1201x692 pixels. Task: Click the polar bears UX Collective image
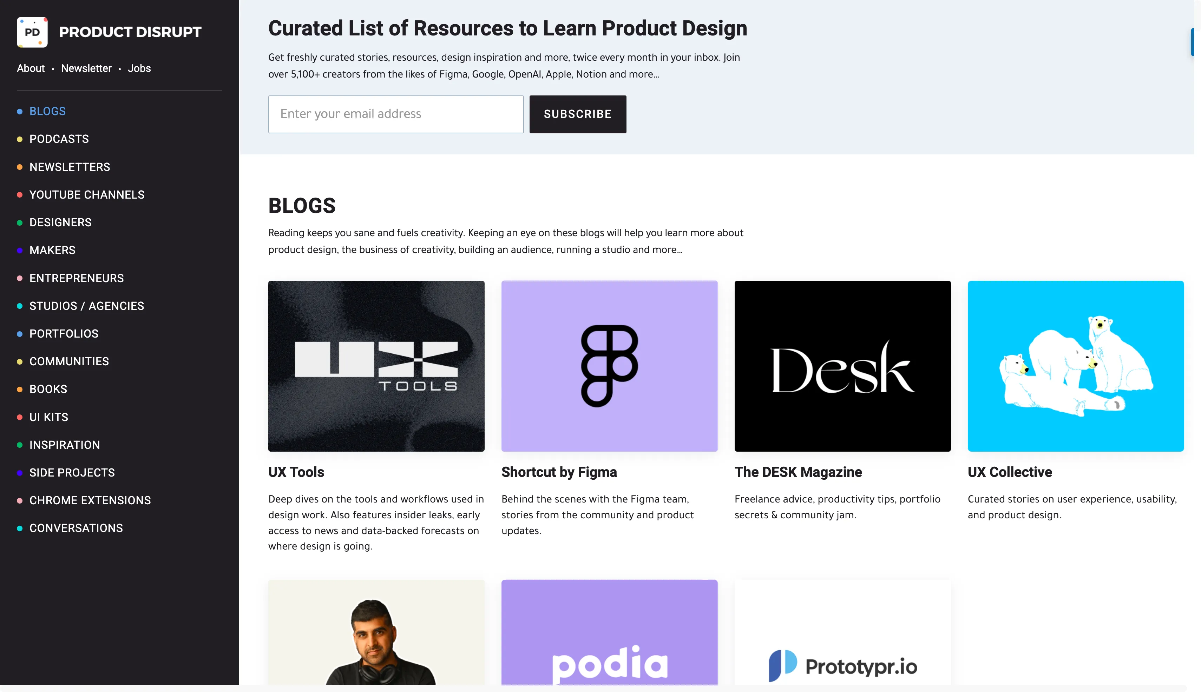[x=1075, y=366]
